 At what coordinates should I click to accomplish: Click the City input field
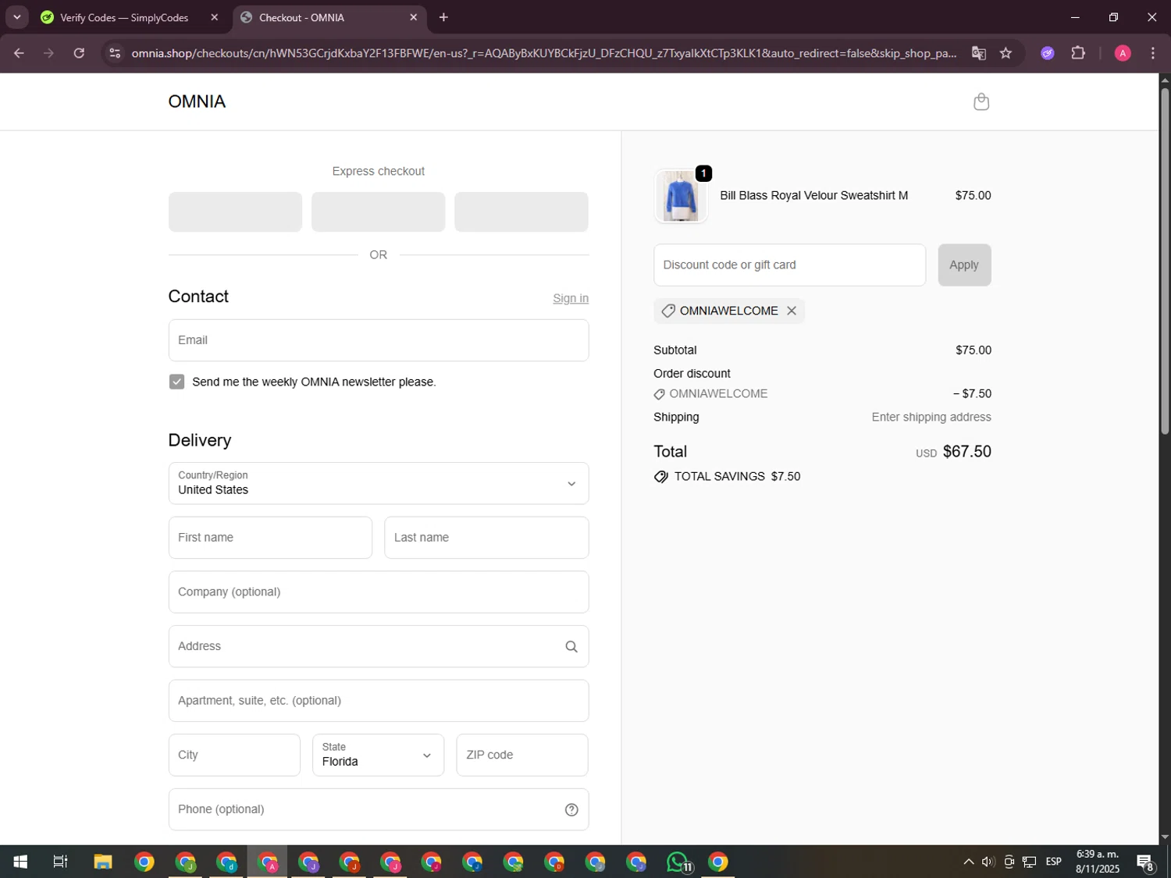[x=234, y=755]
